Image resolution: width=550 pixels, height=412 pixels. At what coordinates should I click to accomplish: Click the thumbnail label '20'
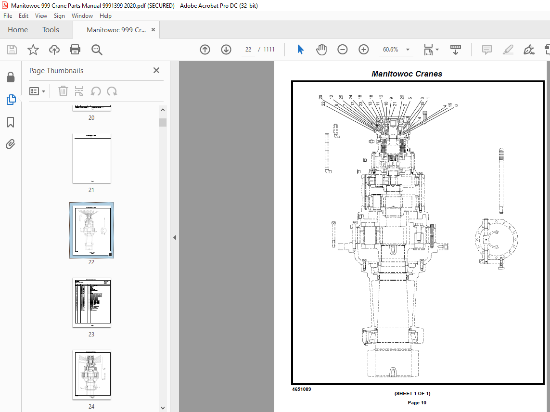(x=91, y=118)
